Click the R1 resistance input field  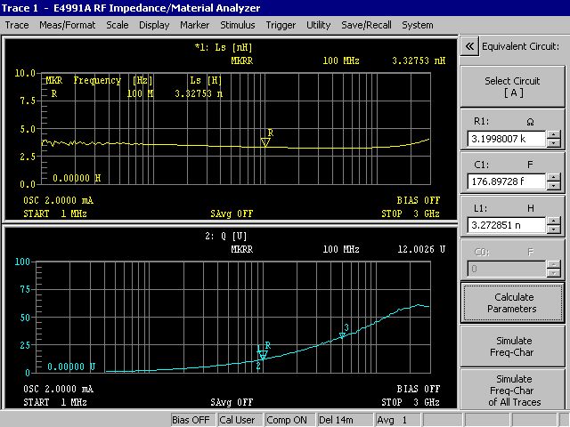click(506, 140)
